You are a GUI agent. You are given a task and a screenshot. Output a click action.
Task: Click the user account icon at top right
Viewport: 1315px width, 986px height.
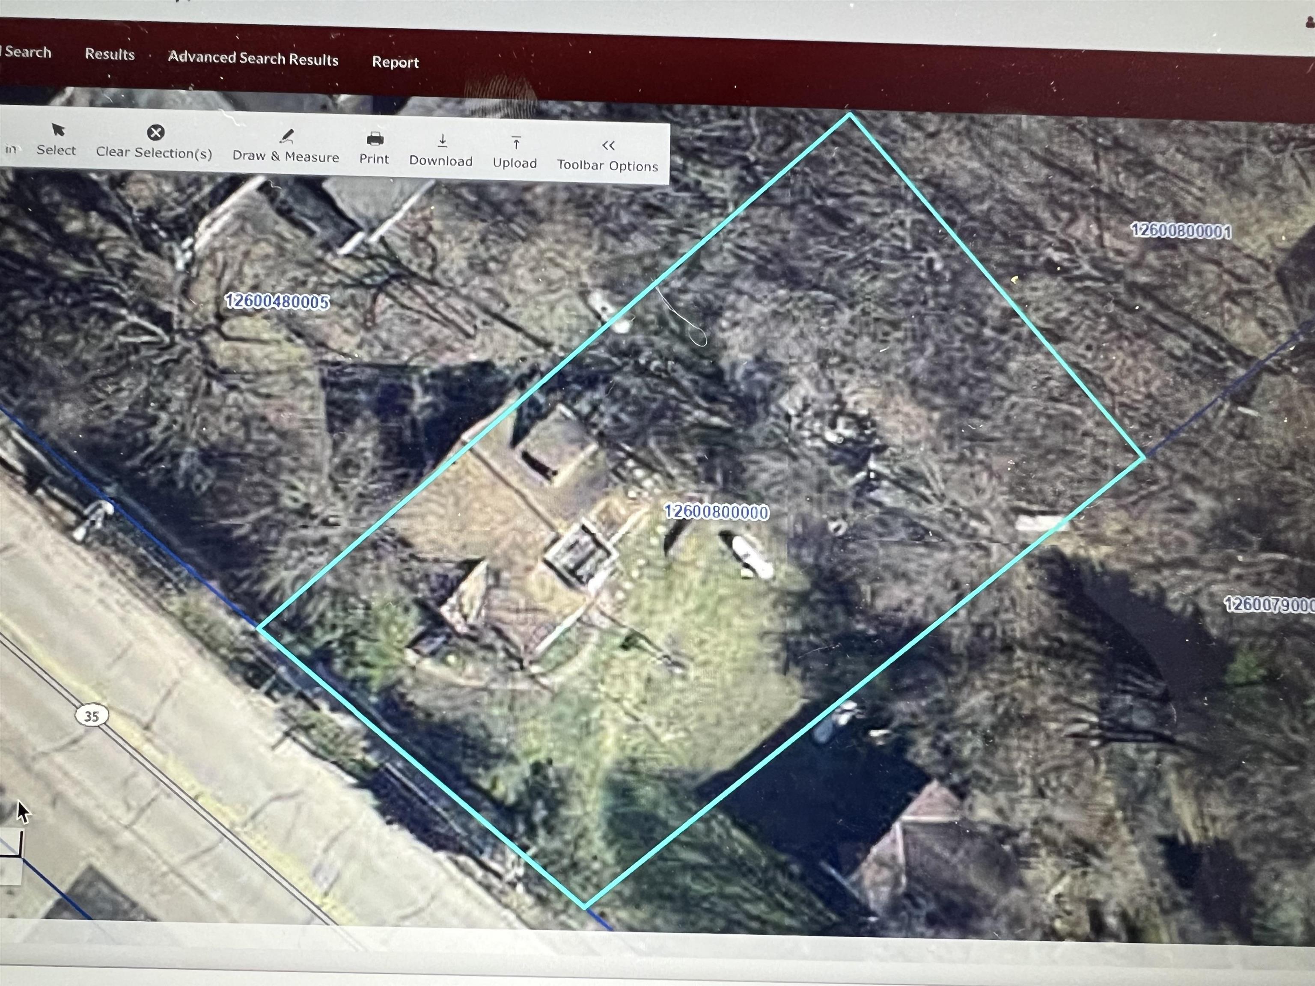tap(1310, 22)
